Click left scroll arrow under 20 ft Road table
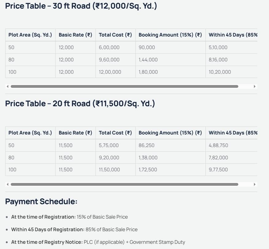The height and width of the screenshot is (249, 269). tap(7, 185)
